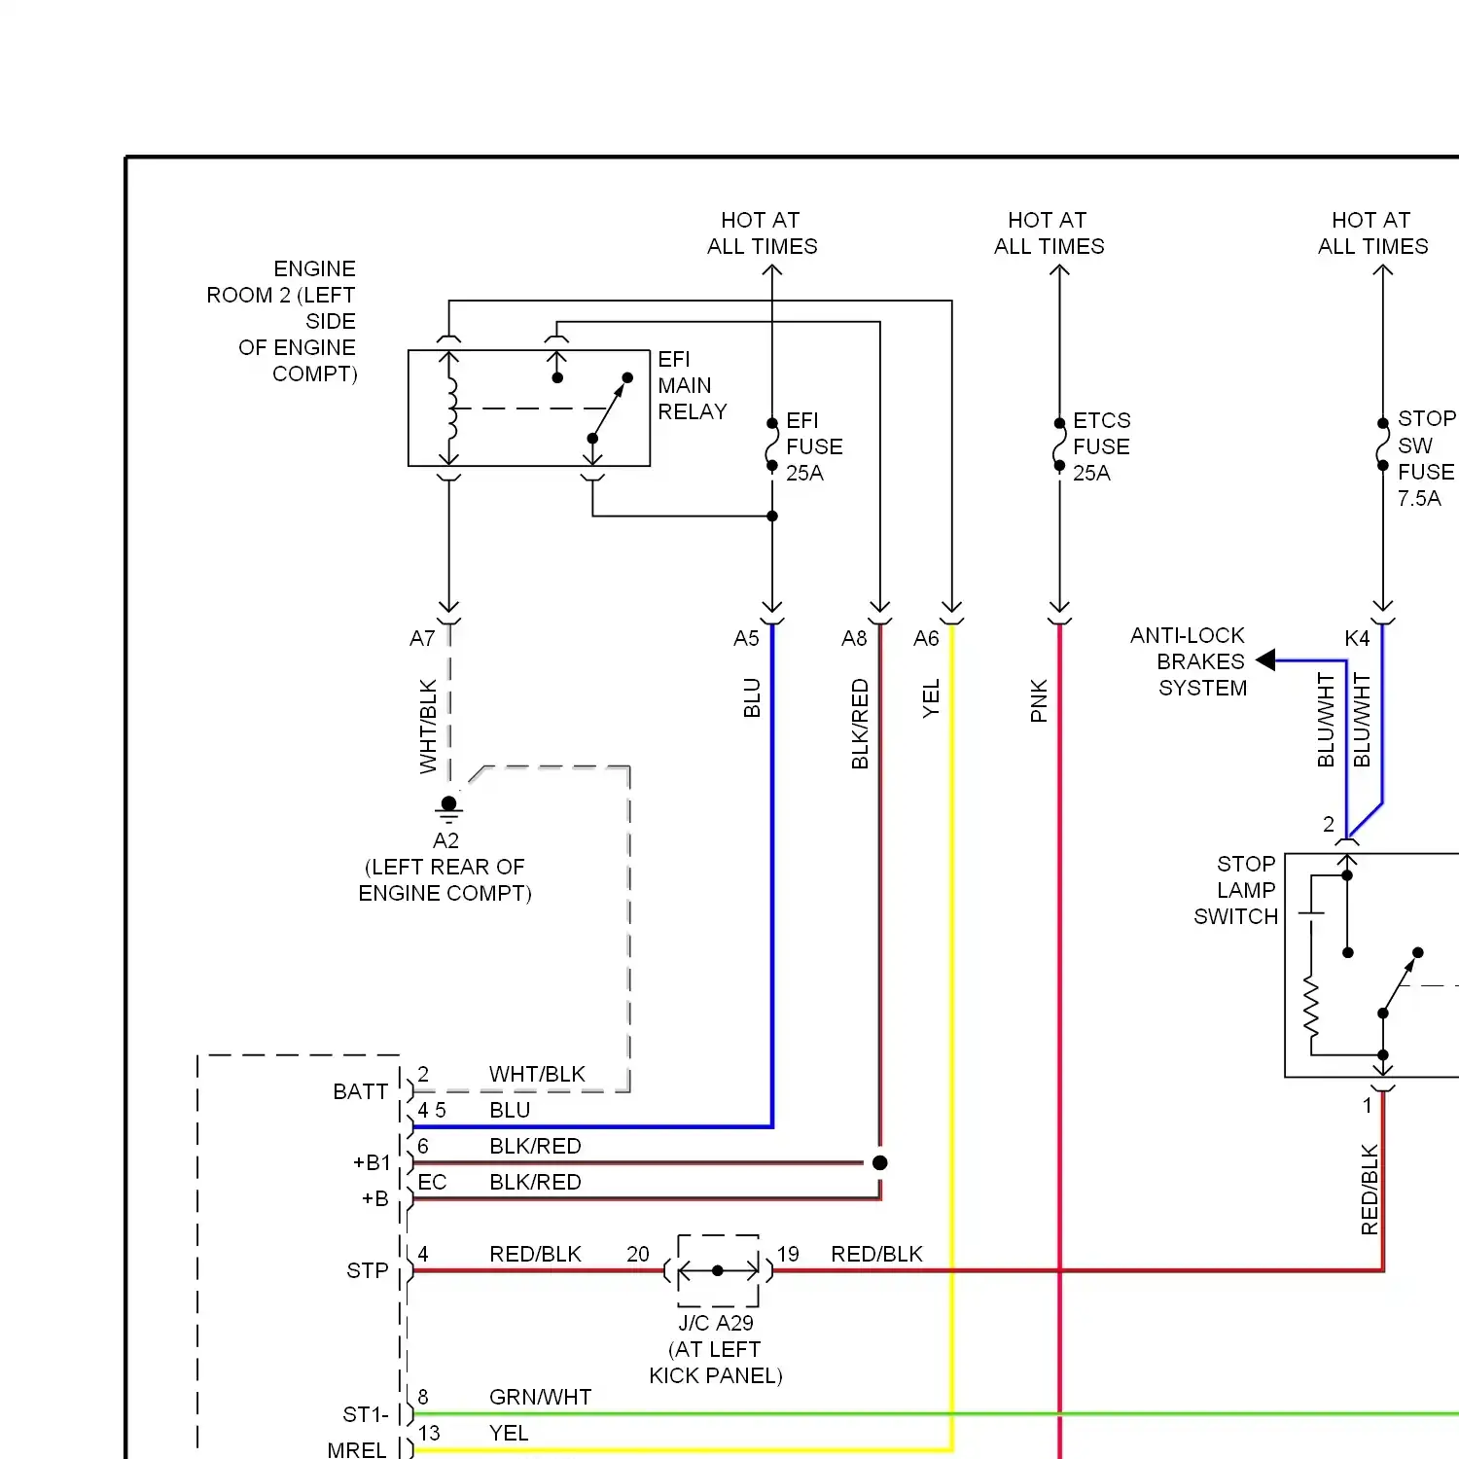Click the horizontal WHT/BLK label at pin 2
This screenshot has width=1459, height=1459.
(x=537, y=1074)
